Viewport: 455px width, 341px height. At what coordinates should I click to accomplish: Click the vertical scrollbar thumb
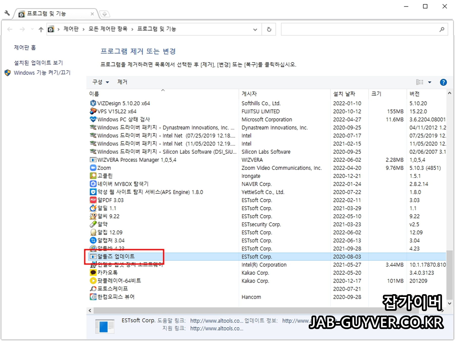449,275
